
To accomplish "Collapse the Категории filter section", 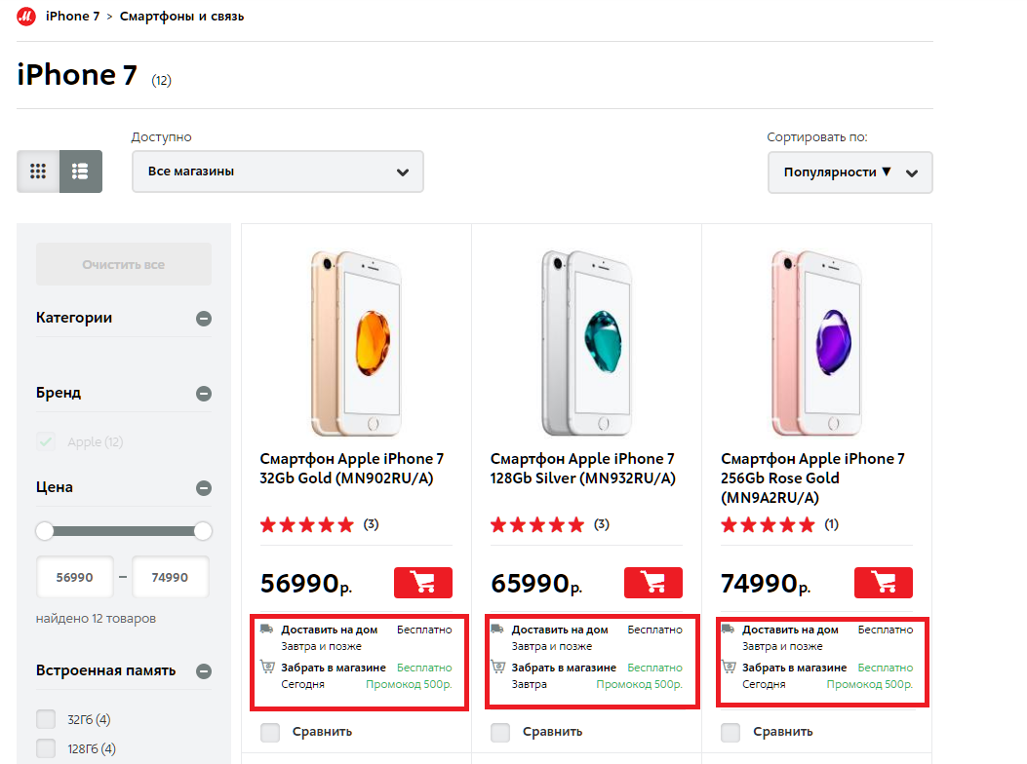I will click(204, 319).
